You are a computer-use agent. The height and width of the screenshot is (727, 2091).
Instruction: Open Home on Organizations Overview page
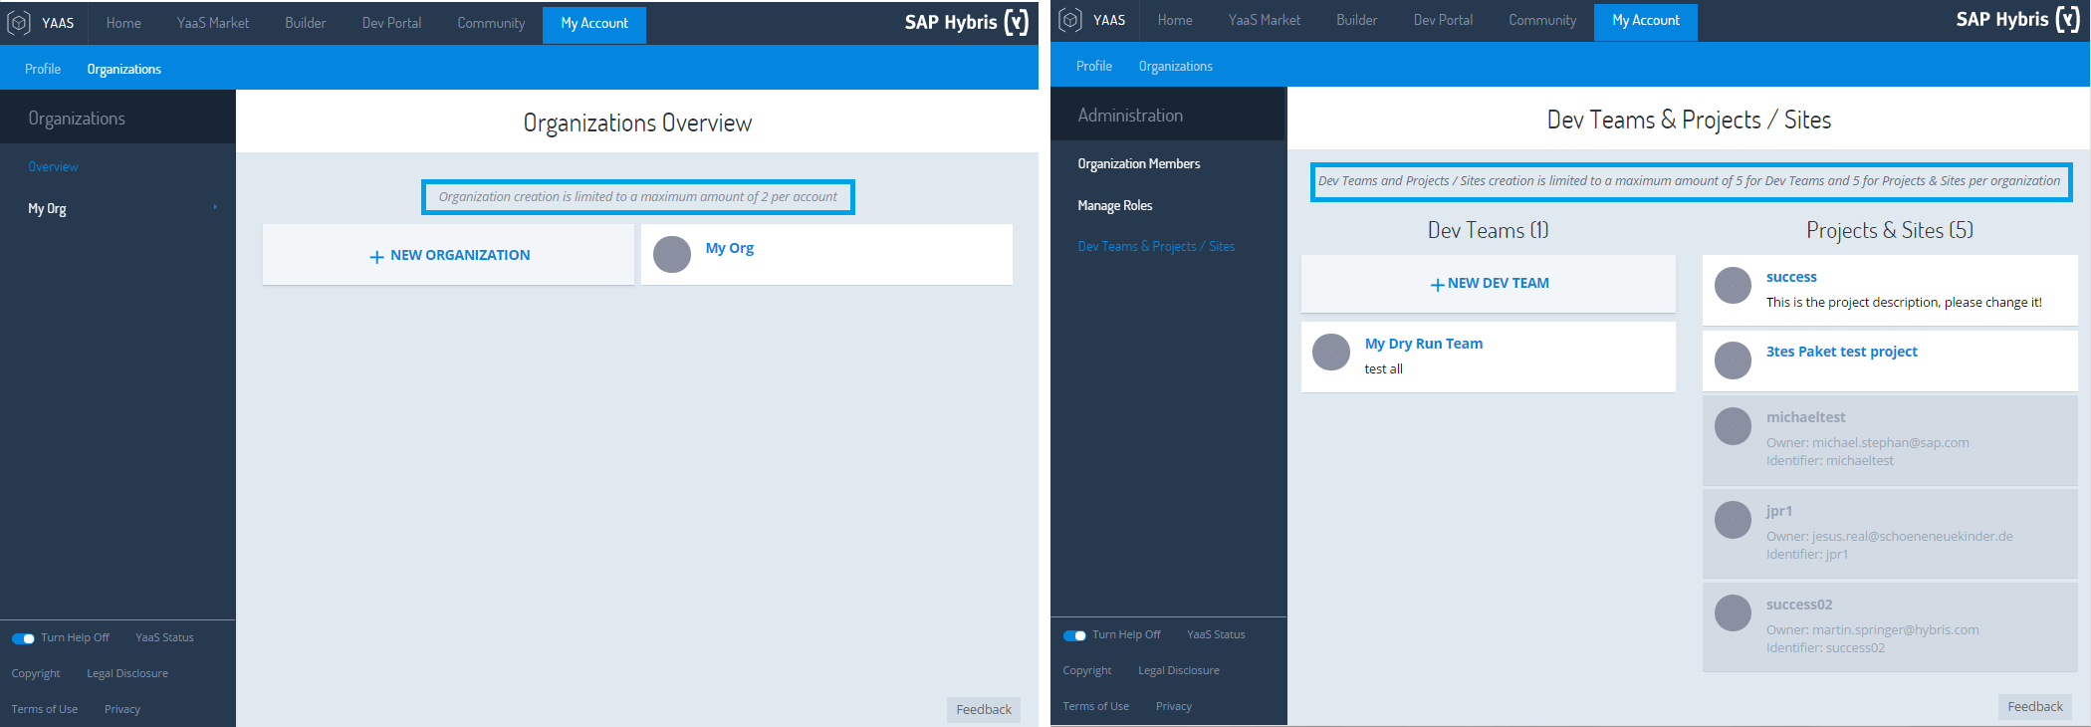click(x=123, y=23)
